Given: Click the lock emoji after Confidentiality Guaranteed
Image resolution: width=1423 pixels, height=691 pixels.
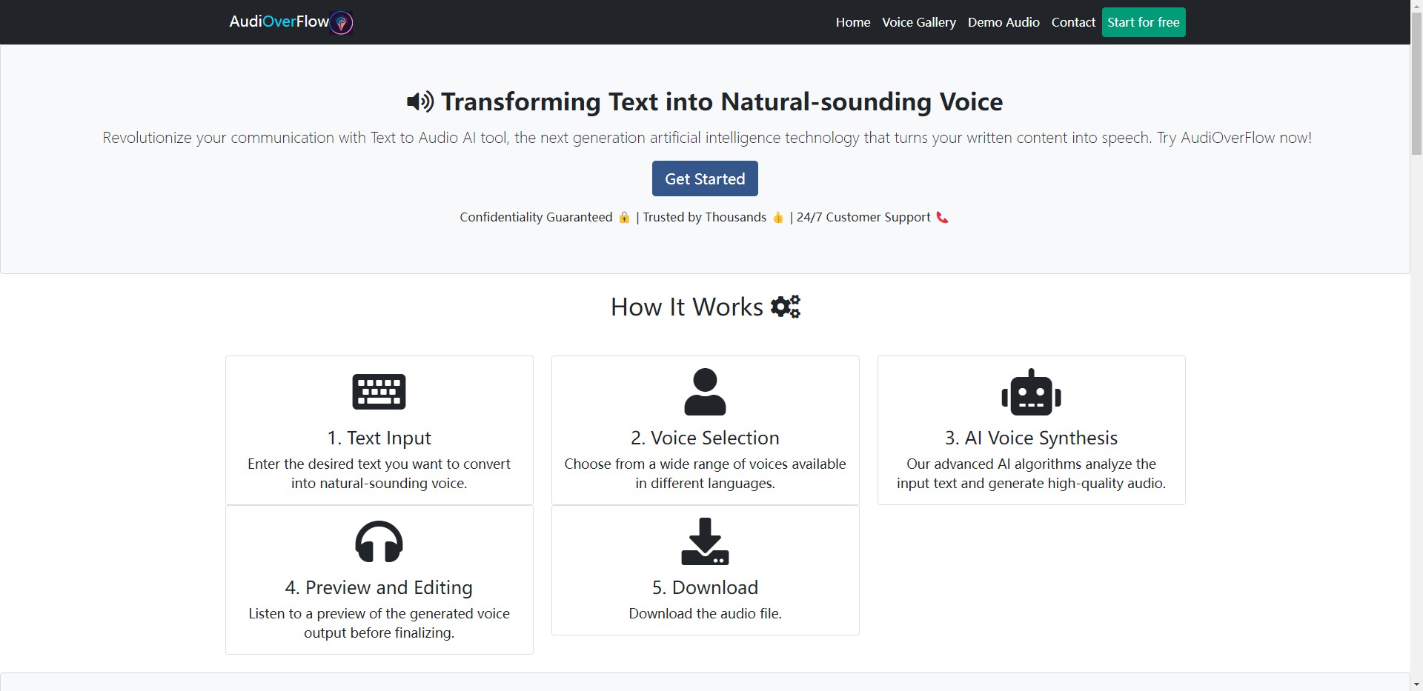Looking at the screenshot, I should pos(624,217).
